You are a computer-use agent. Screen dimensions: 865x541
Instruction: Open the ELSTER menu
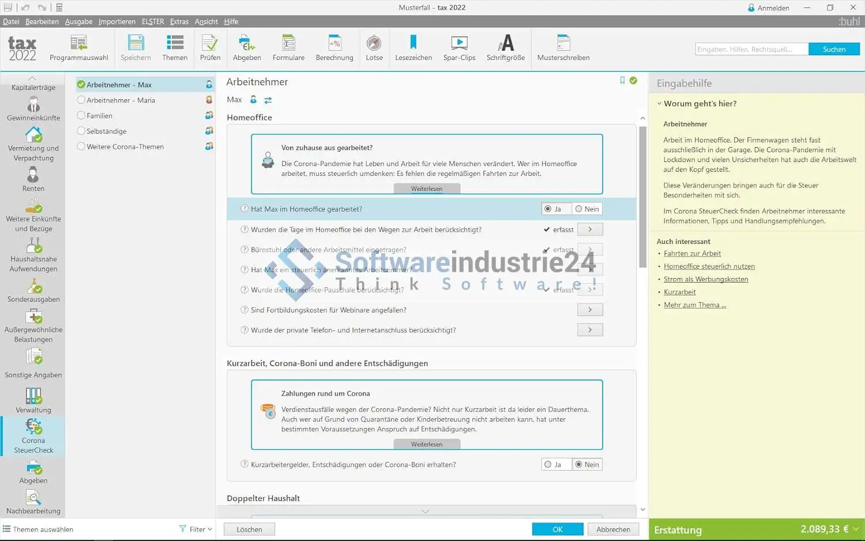(x=153, y=21)
